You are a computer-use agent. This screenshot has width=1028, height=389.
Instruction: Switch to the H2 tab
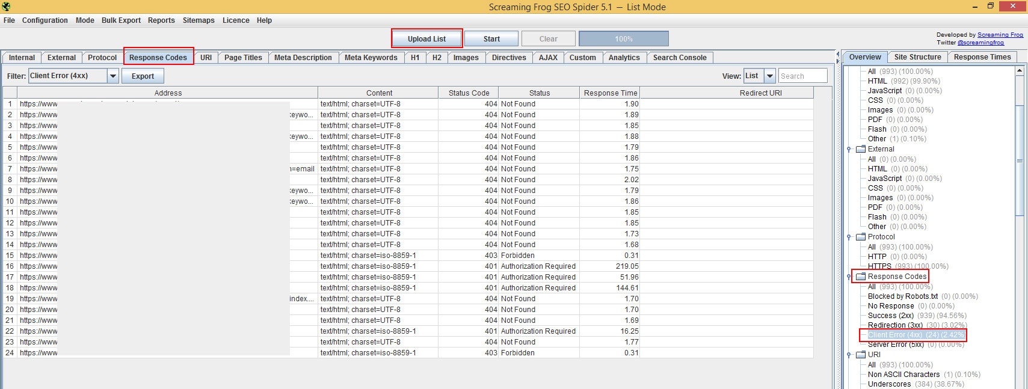437,58
